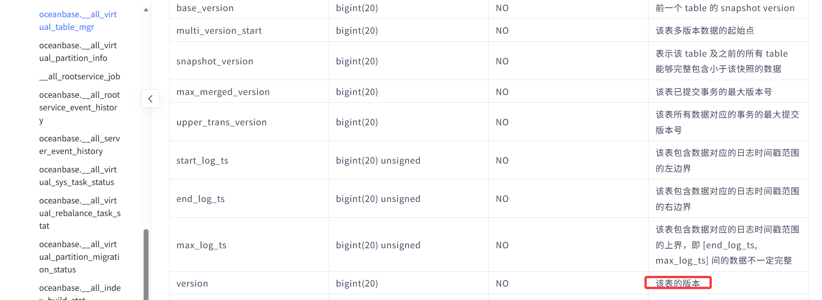This screenshot has width=822, height=300.
Task: Select the snapshot_version table cell
Action: pyautogui.click(x=215, y=61)
